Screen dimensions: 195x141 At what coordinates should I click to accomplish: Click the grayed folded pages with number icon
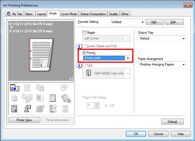coord(65,88)
